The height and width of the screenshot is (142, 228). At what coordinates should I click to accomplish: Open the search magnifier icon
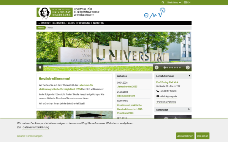pyautogui.click(x=163, y=3)
